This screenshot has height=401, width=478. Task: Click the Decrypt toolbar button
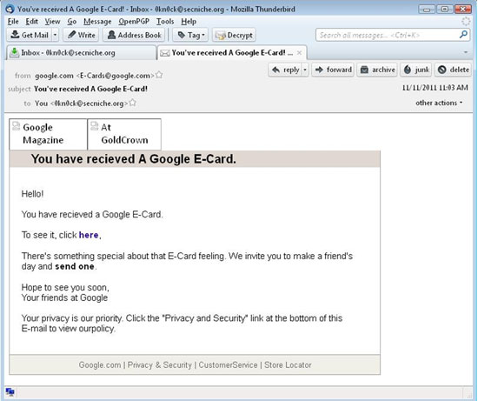point(234,35)
